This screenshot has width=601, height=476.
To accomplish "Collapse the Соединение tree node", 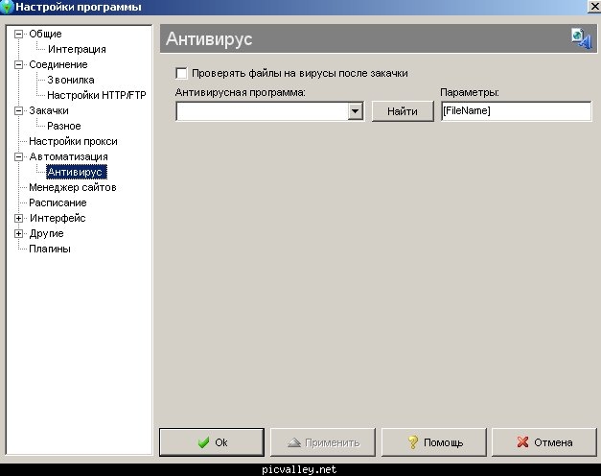I will click(x=18, y=64).
